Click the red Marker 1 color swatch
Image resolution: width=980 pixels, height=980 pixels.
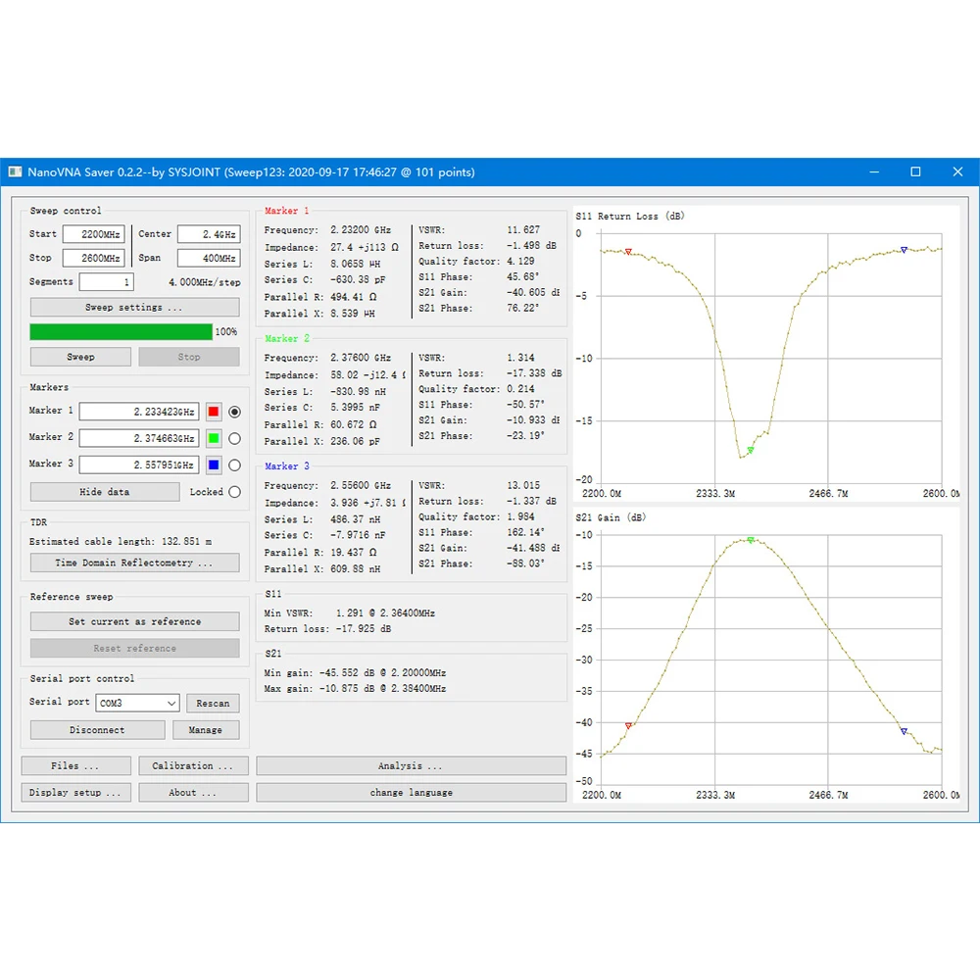pyautogui.click(x=214, y=412)
